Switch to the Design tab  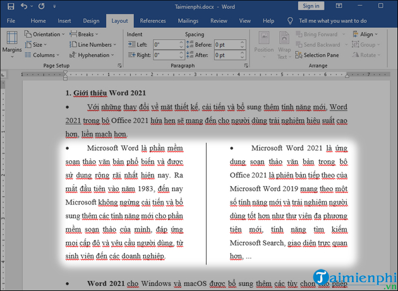point(91,21)
